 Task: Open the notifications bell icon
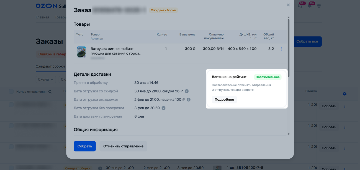coord(310,6)
